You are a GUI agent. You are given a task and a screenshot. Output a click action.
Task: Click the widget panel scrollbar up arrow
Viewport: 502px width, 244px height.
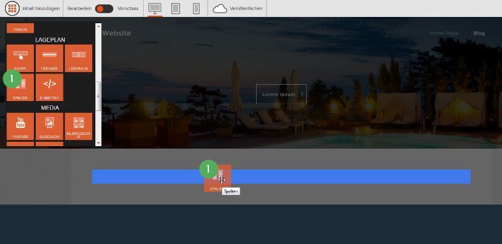pyautogui.click(x=99, y=25)
